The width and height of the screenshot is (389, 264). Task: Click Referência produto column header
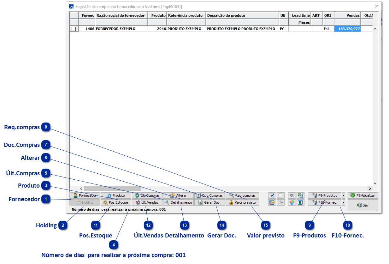point(186,15)
